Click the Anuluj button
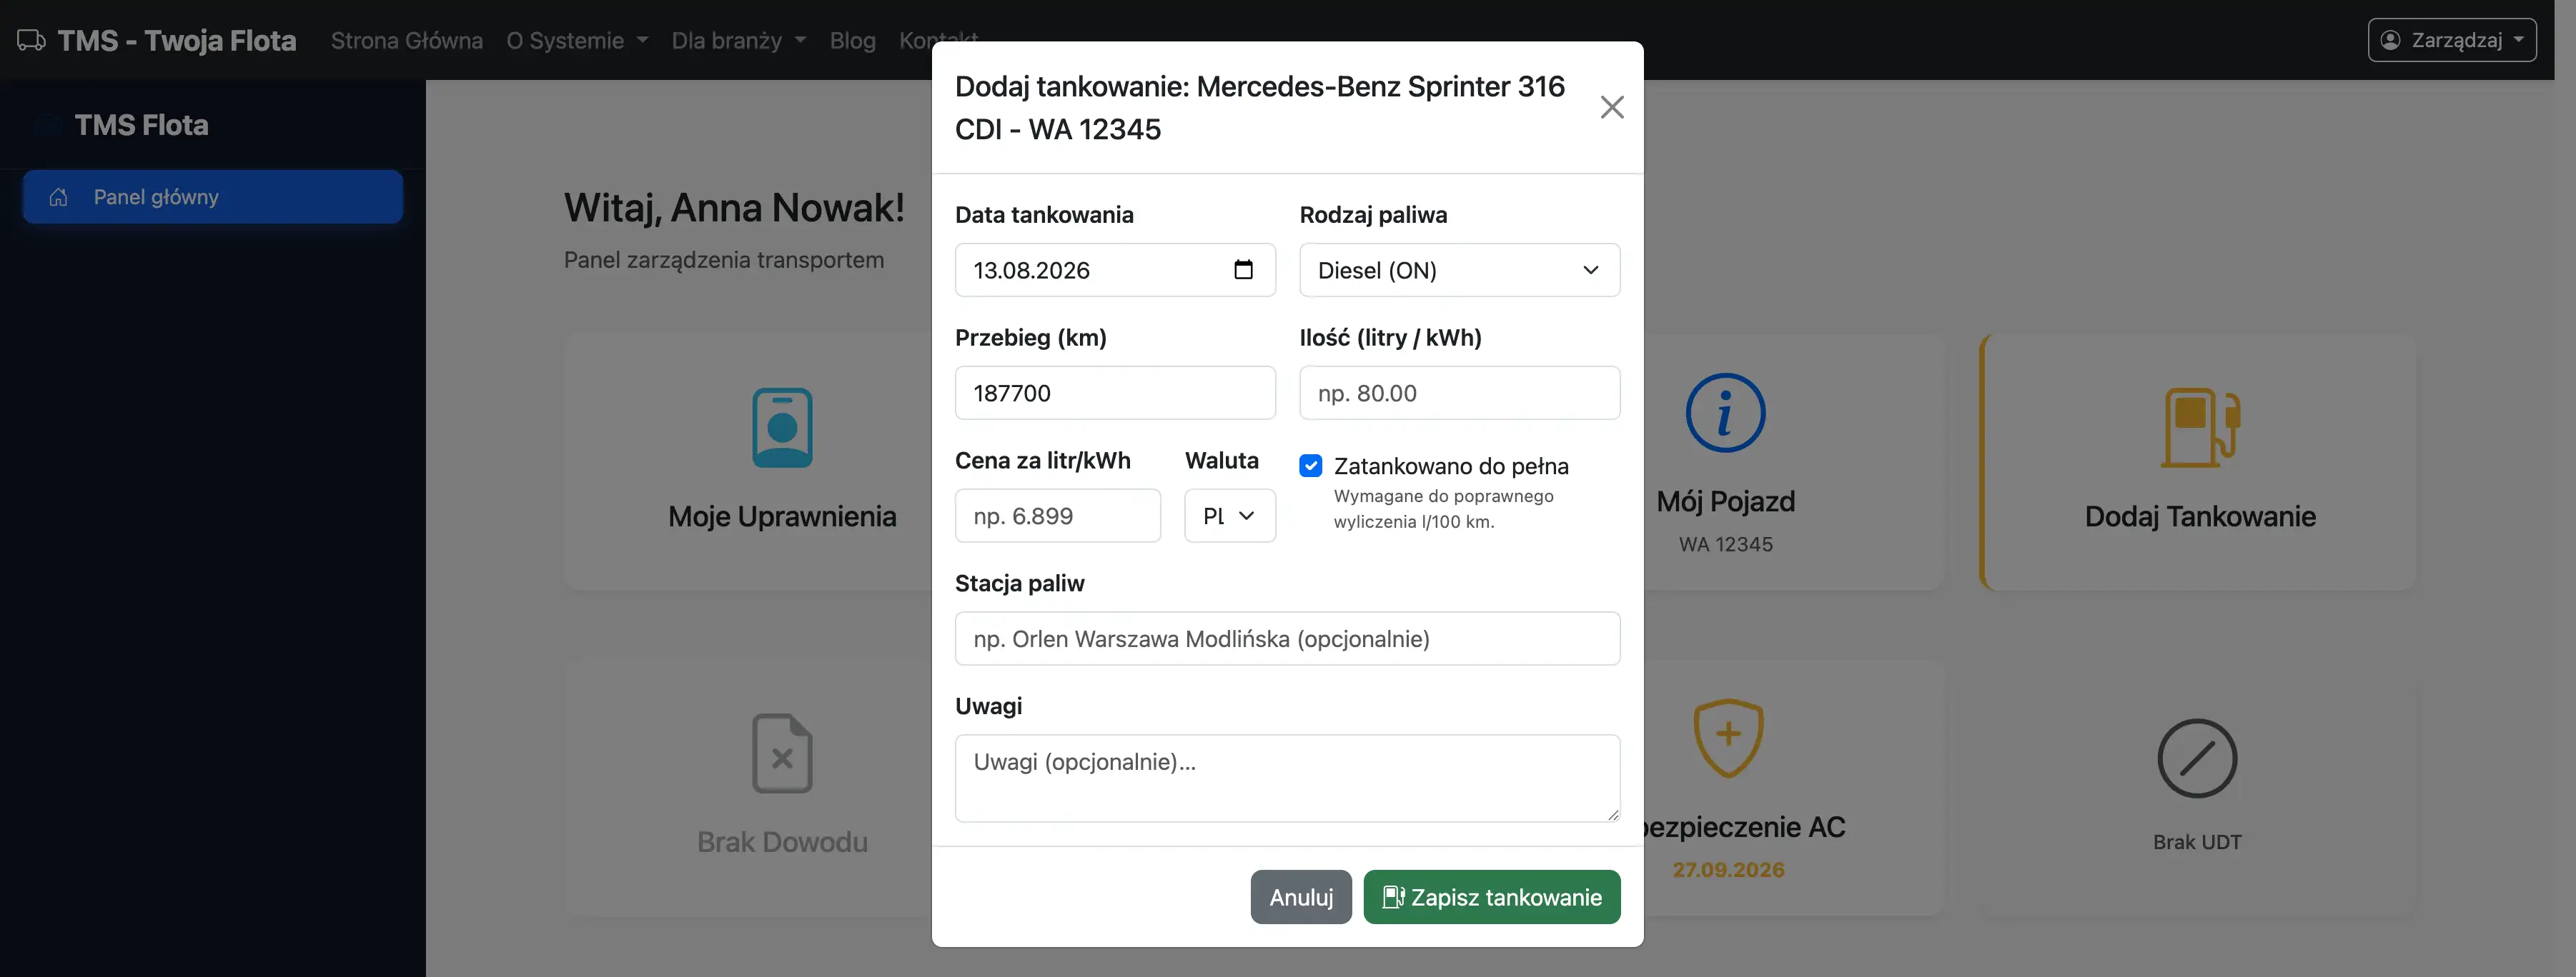The image size is (2576, 977). (1301, 897)
